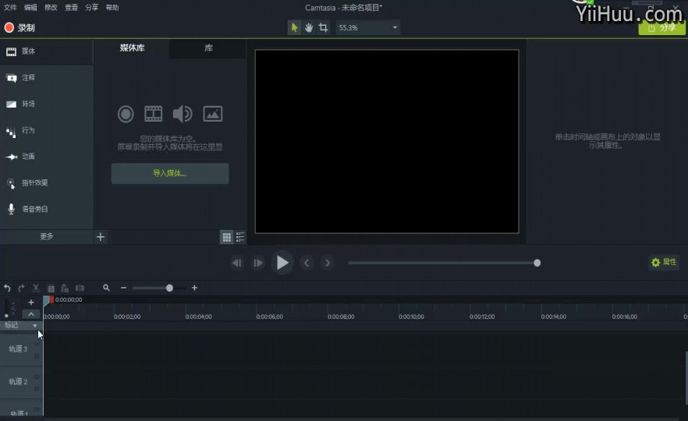Click the image picture icon in media bin

click(213, 114)
